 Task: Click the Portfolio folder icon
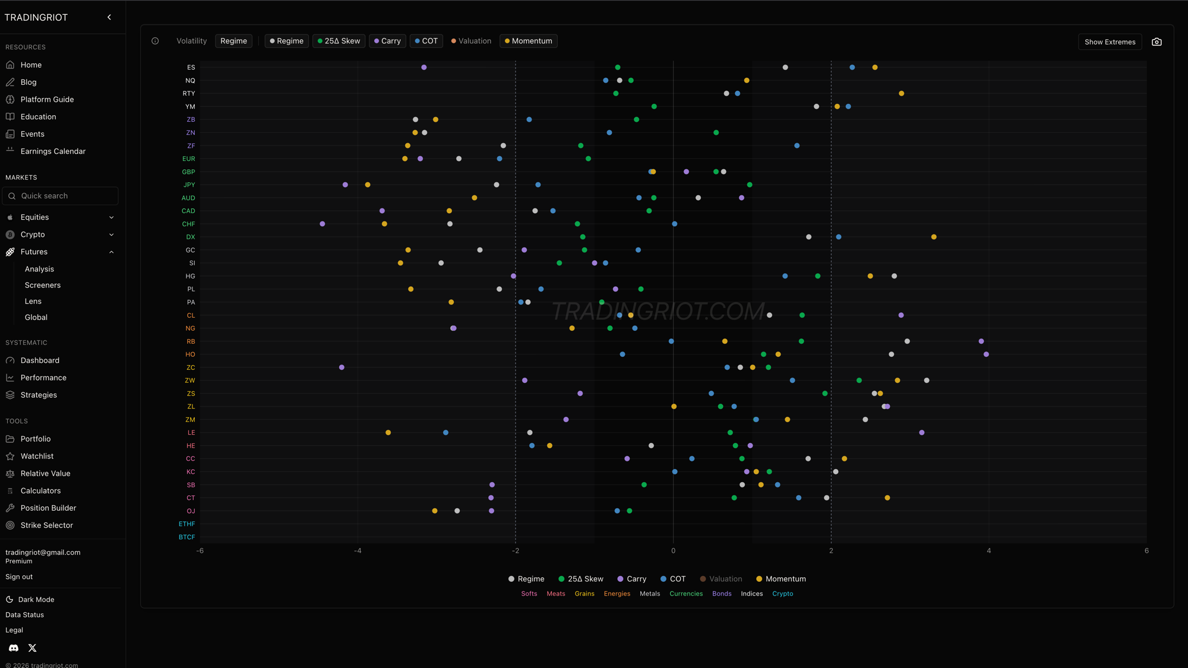coord(10,439)
